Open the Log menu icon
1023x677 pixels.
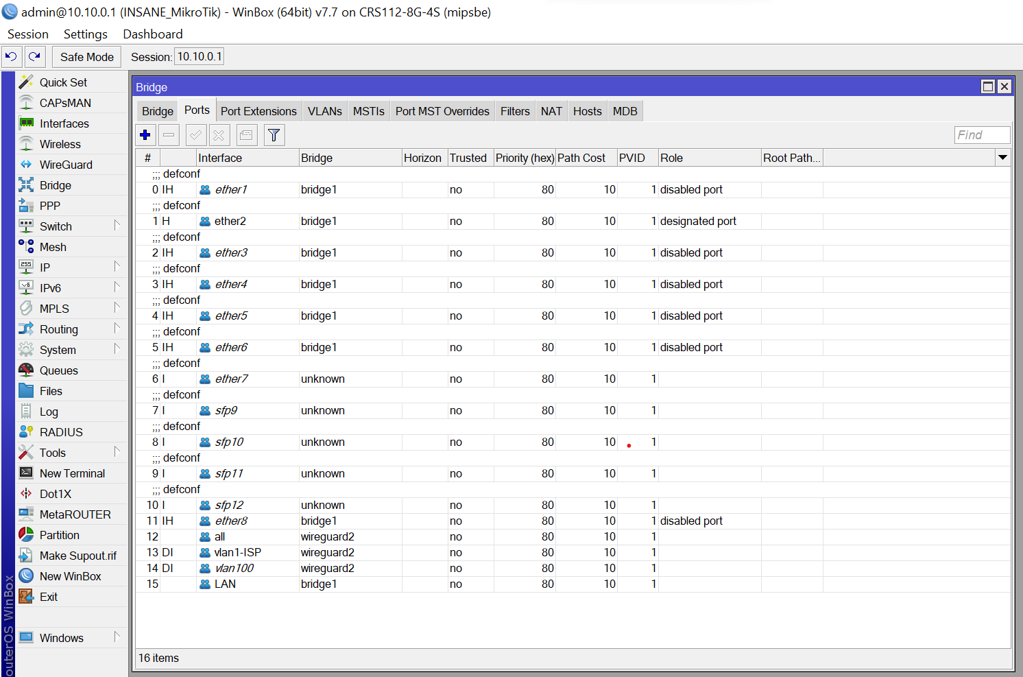(26, 412)
